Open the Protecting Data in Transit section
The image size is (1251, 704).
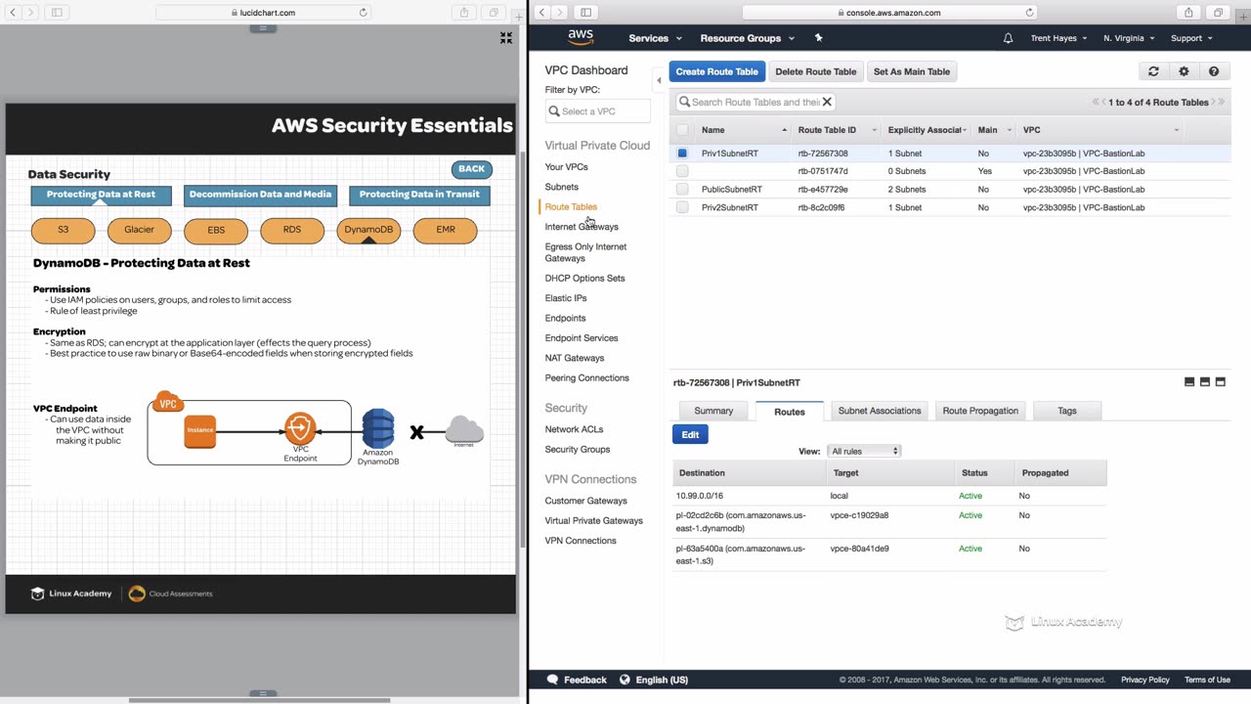point(419,195)
